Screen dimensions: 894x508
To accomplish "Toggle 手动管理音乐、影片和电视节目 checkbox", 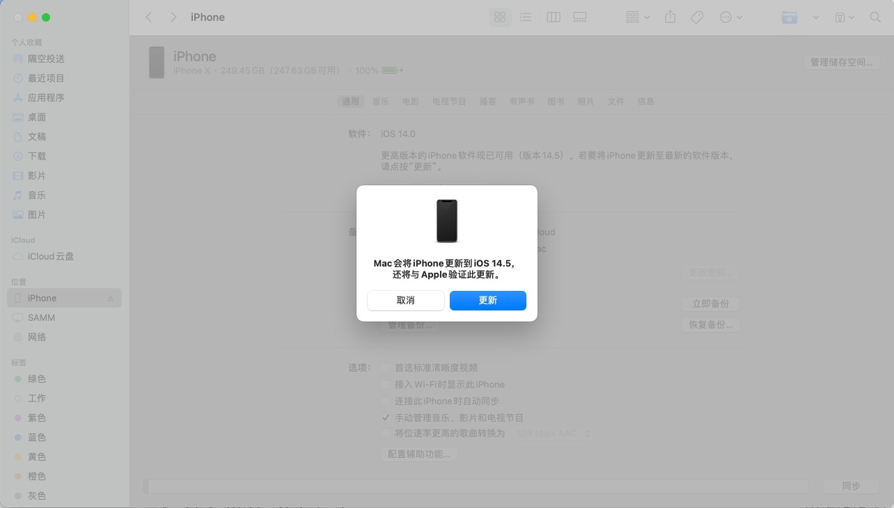I will click(386, 418).
